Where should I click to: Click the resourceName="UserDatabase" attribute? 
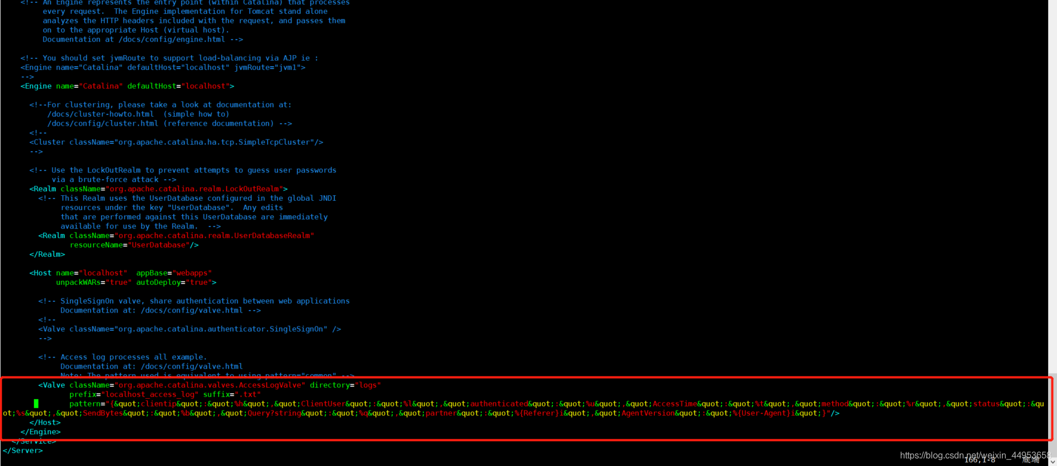(x=130, y=245)
